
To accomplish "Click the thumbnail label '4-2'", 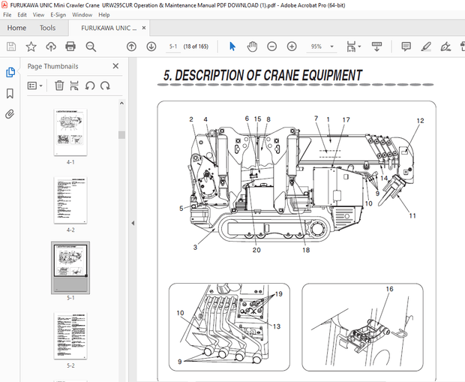I will 70,230.
